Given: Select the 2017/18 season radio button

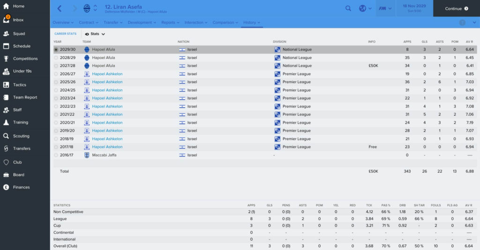Looking at the screenshot, I should point(56,147).
